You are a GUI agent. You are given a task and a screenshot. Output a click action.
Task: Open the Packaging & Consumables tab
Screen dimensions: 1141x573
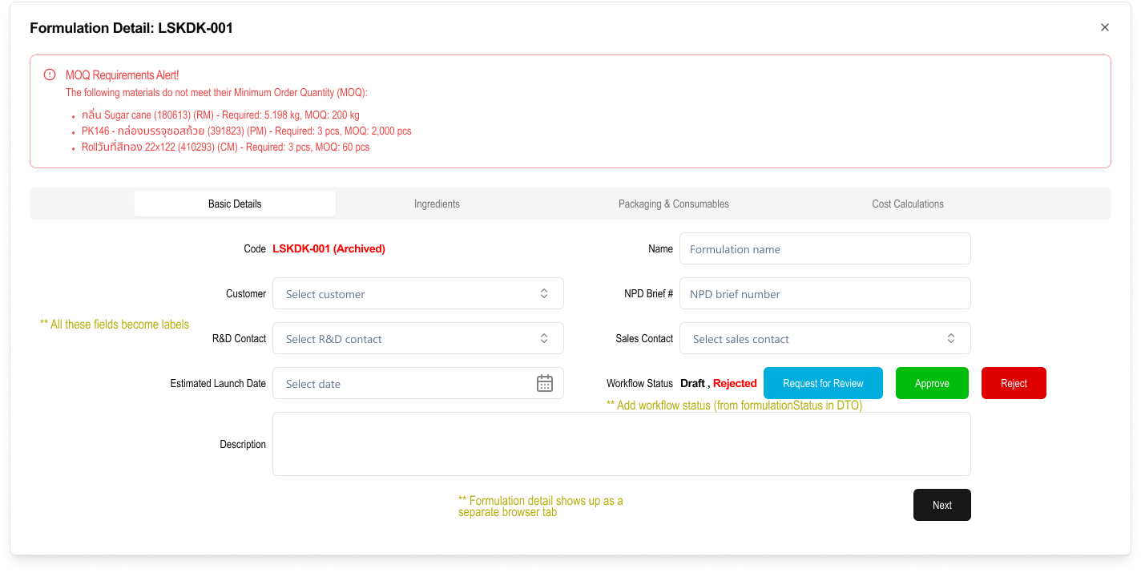[x=674, y=204]
